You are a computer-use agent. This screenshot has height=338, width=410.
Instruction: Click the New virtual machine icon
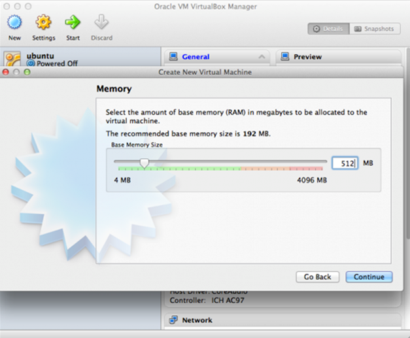14,22
